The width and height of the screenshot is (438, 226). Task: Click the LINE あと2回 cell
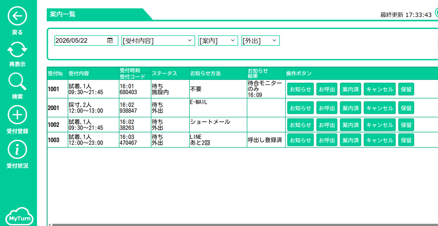(x=218, y=140)
